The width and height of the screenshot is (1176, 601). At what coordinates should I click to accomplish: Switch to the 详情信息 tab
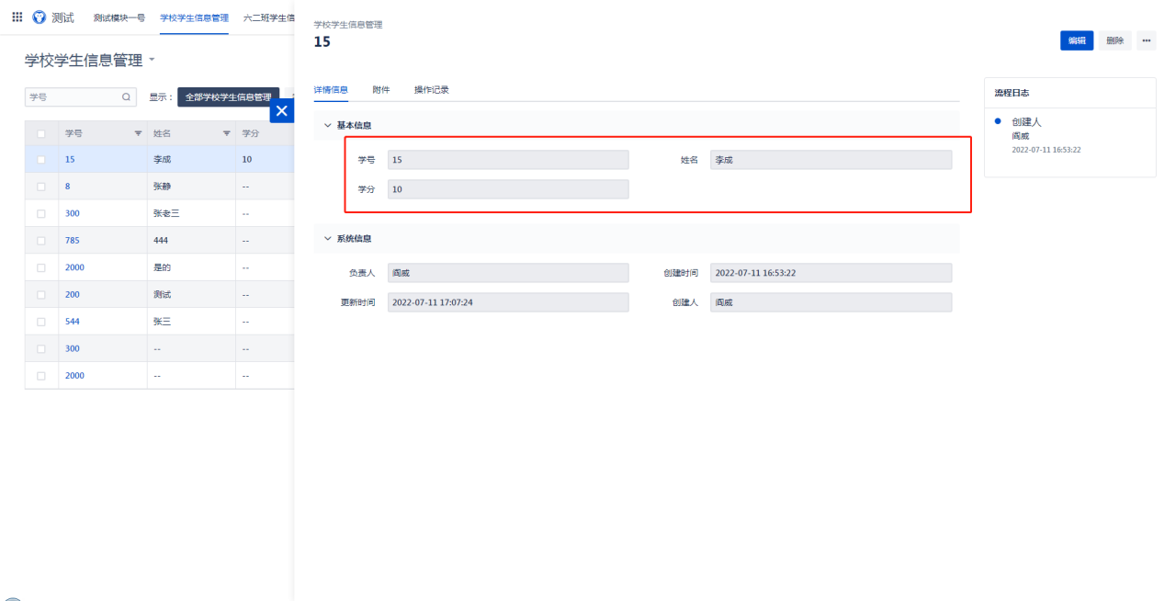coord(332,89)
